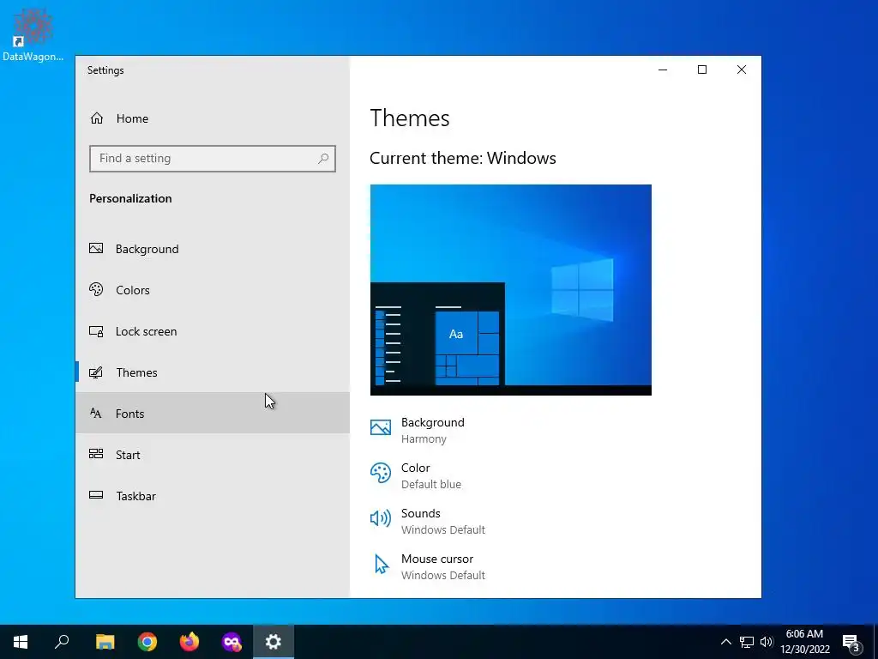Click the Current theme: Windows text
The height and width of the screenshot is (659, 878).
(463, 158)
